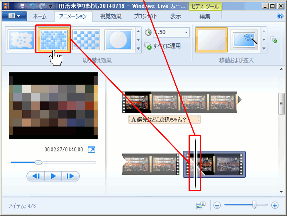Viewport: 287px width, 216px height.
Task: Click the Help question mark icon
Action: pyautogui.click(x=280, y=16)
